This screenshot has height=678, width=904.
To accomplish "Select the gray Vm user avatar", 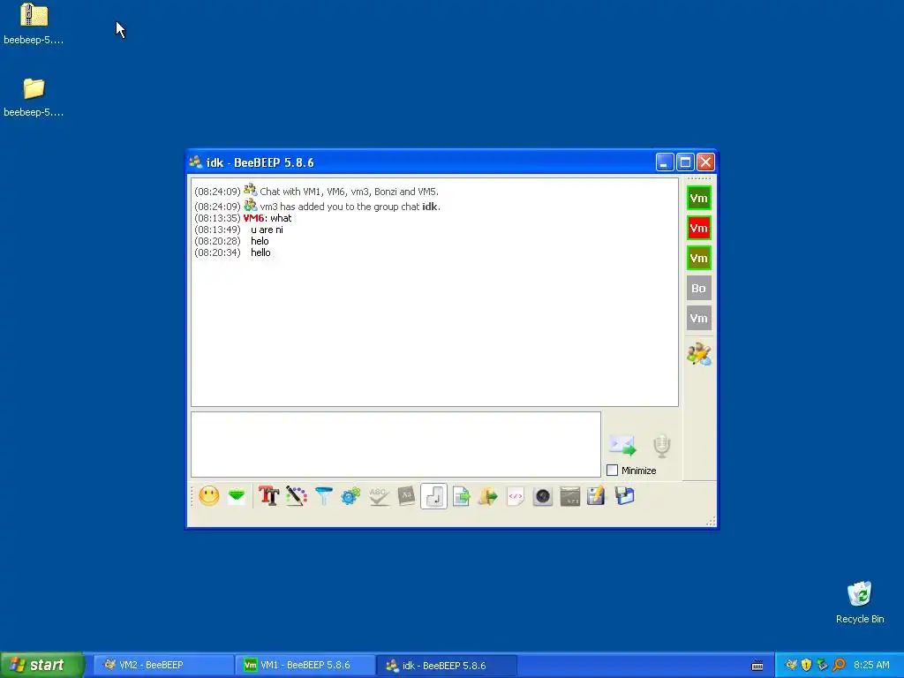I will tap(699, 318).
